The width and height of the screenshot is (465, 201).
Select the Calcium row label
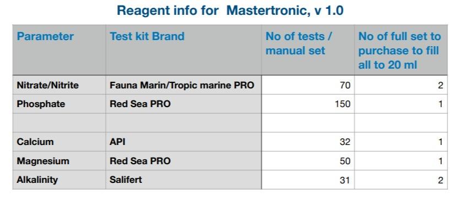(59, 142)
